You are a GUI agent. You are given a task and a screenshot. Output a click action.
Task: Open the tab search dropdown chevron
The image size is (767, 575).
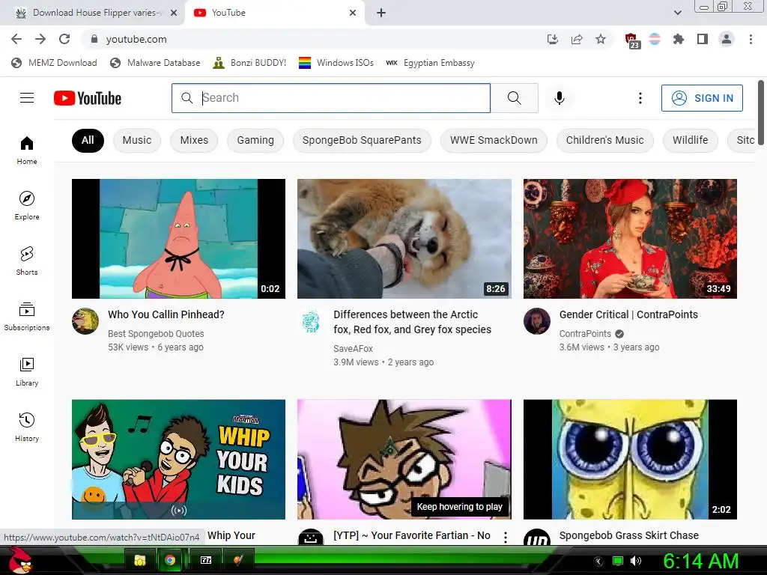pyautogui.click(x=677, y=13)
